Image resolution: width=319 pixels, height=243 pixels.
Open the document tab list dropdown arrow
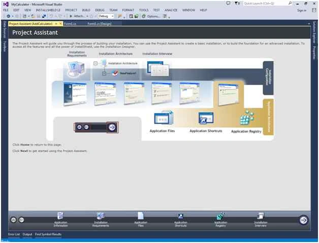tap(309, 24)
